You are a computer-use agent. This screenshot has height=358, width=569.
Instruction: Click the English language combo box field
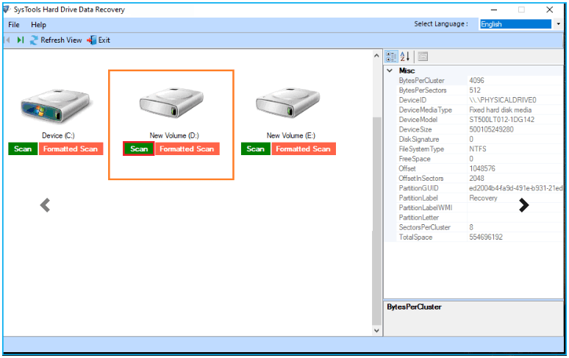point(515,24)
